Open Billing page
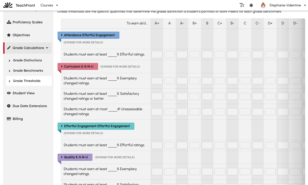Image resolution: width=308 pixels, height=185 pixels. click(18, 119)
